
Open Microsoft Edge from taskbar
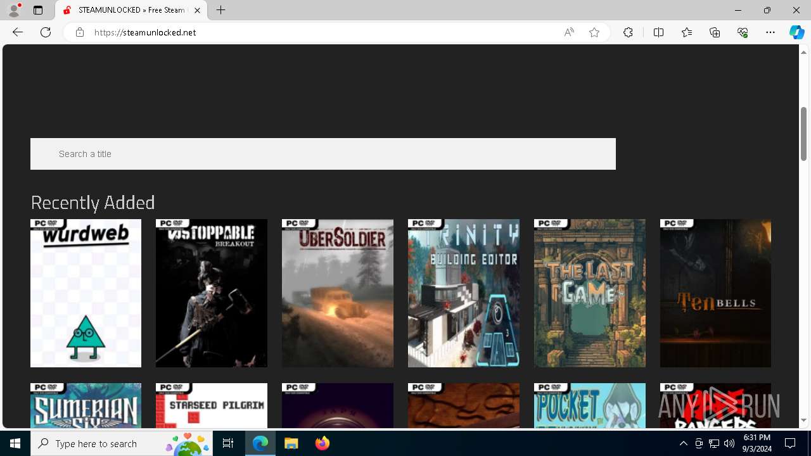(x=260, y=443)
